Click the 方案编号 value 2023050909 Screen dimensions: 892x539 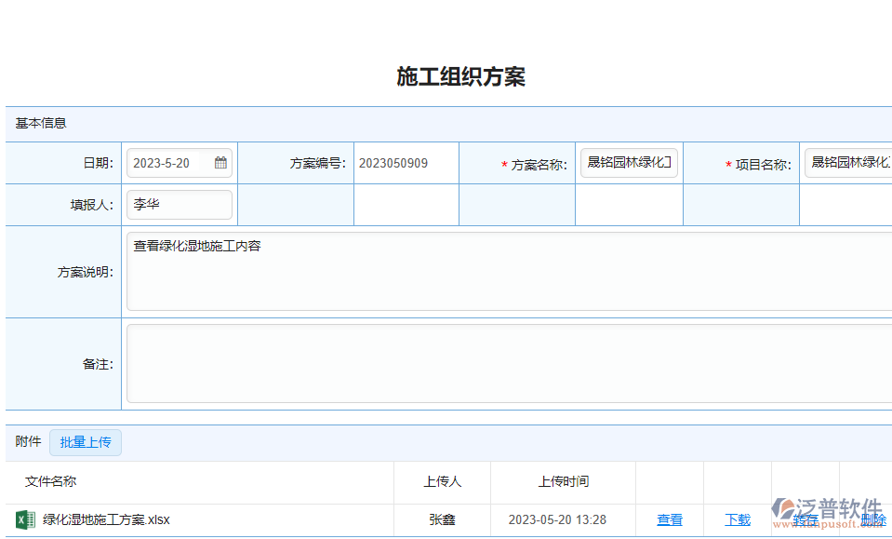(393, 163)
